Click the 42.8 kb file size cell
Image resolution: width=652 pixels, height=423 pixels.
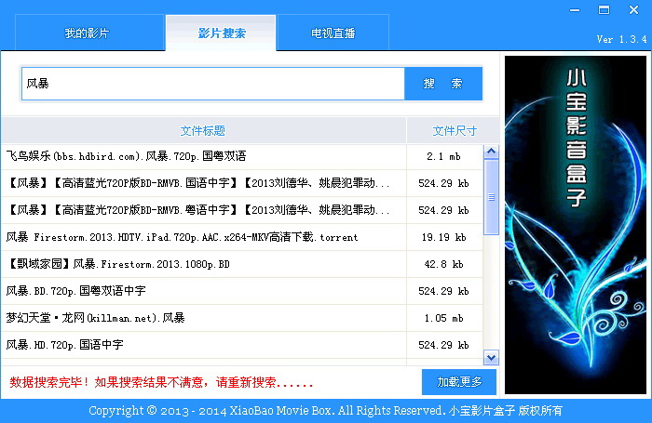pos(444,264)
